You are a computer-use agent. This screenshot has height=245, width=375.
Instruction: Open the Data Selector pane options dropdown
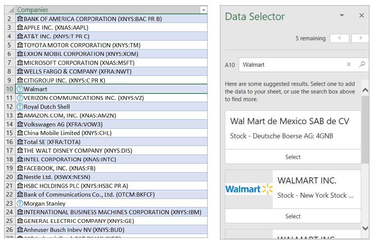tap(342, 16)
